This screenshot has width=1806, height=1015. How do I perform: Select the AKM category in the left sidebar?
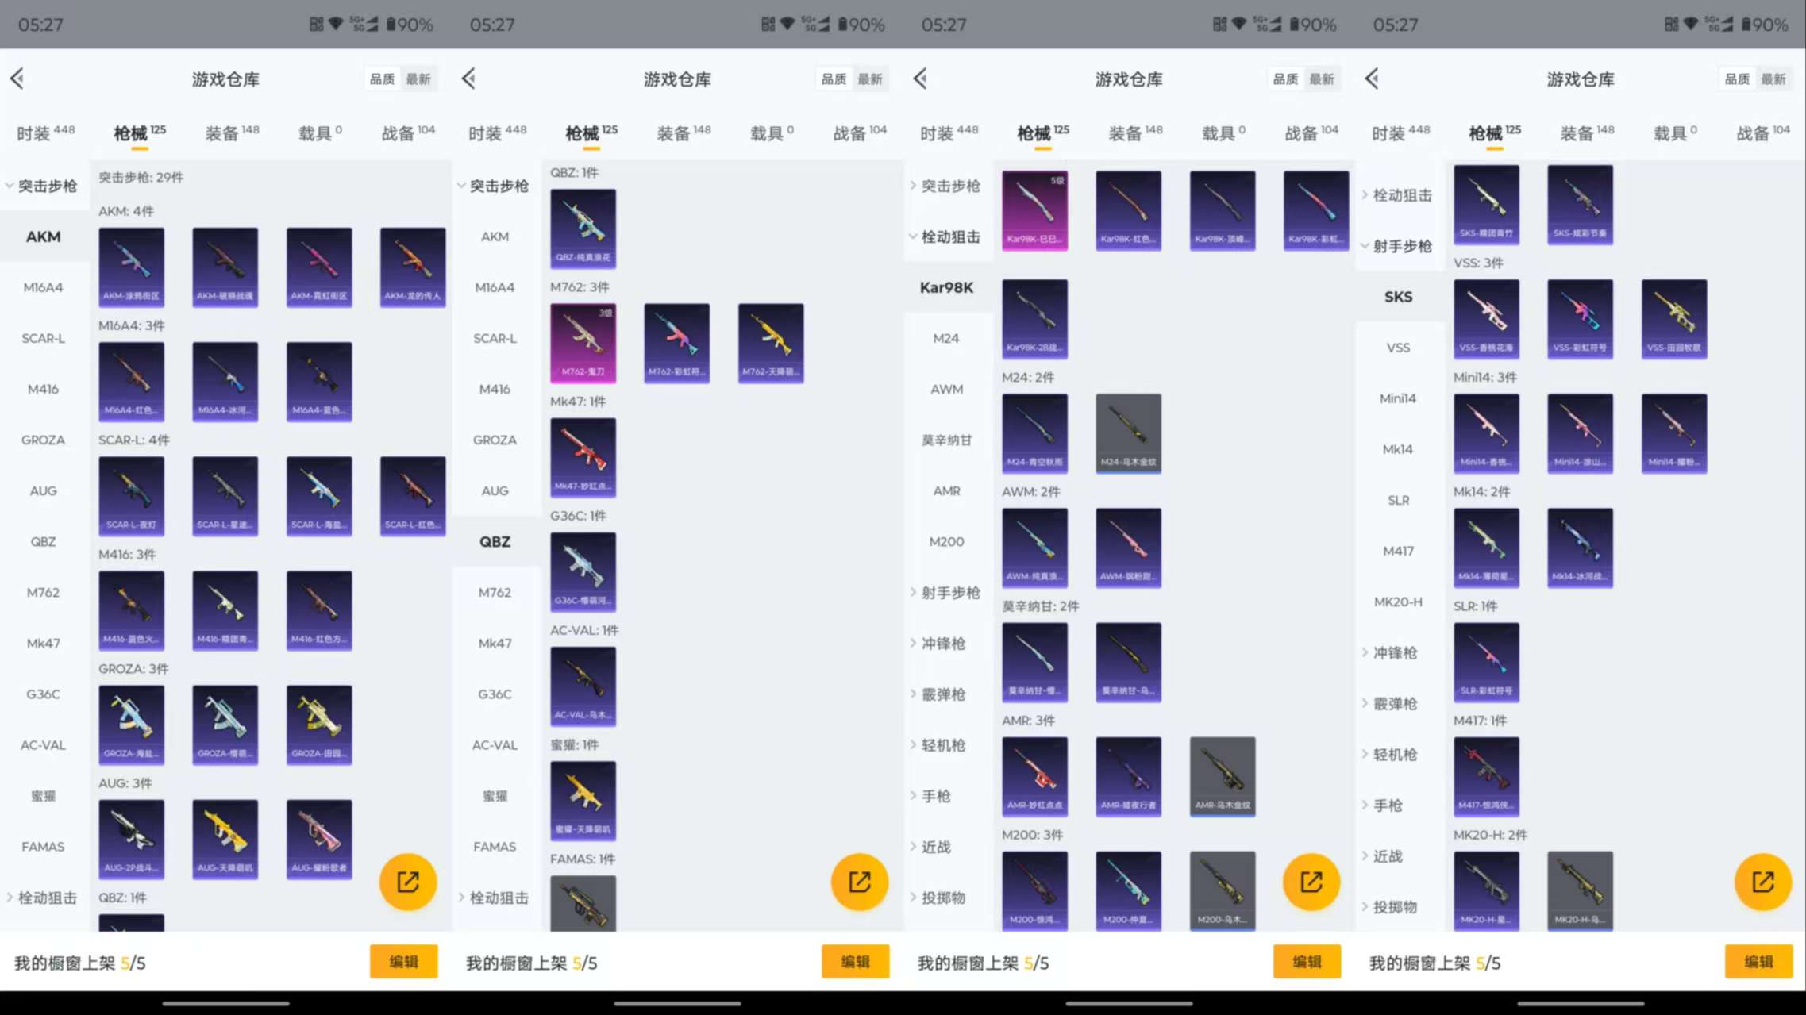[44, 236]
